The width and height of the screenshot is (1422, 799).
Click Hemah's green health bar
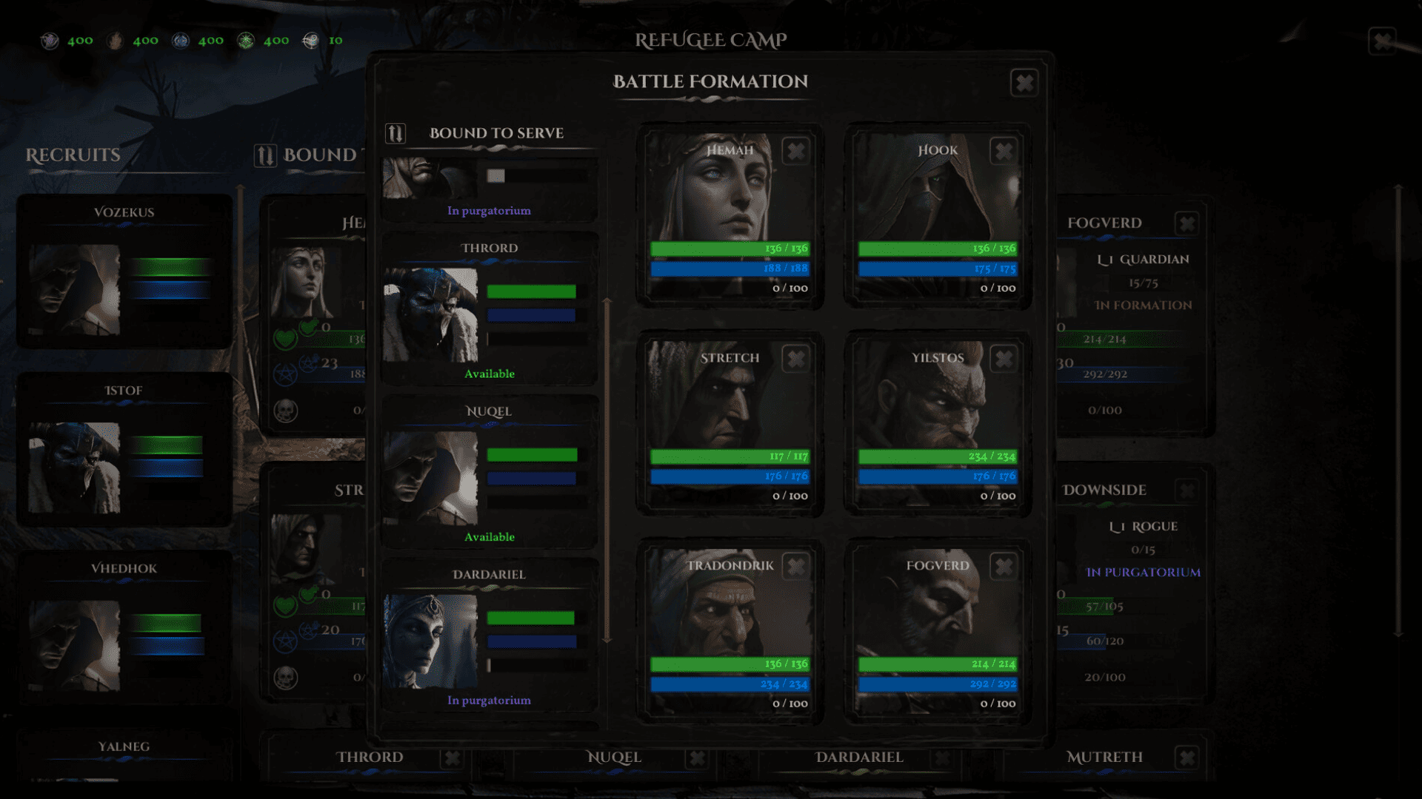(730, 249)
